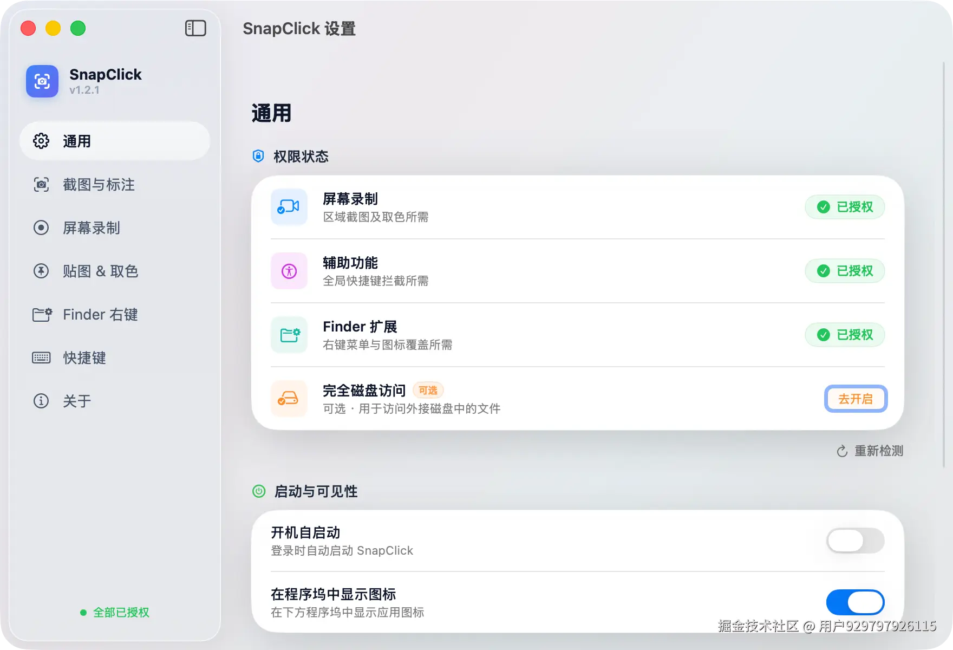The width and height of the screenshot is (953, 650).
Task: Click the info icon beside 关于
Action: point(41,401)
